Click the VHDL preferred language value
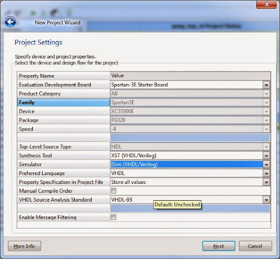The image size is (280, 259). point(186,173)
